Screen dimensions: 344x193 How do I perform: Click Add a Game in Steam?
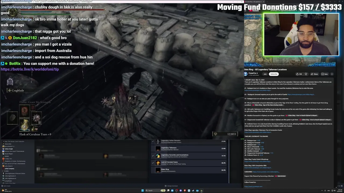(x=5, y=186)
